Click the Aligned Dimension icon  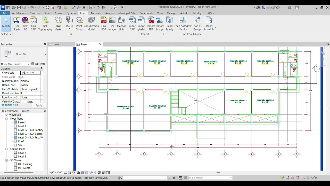73,7
